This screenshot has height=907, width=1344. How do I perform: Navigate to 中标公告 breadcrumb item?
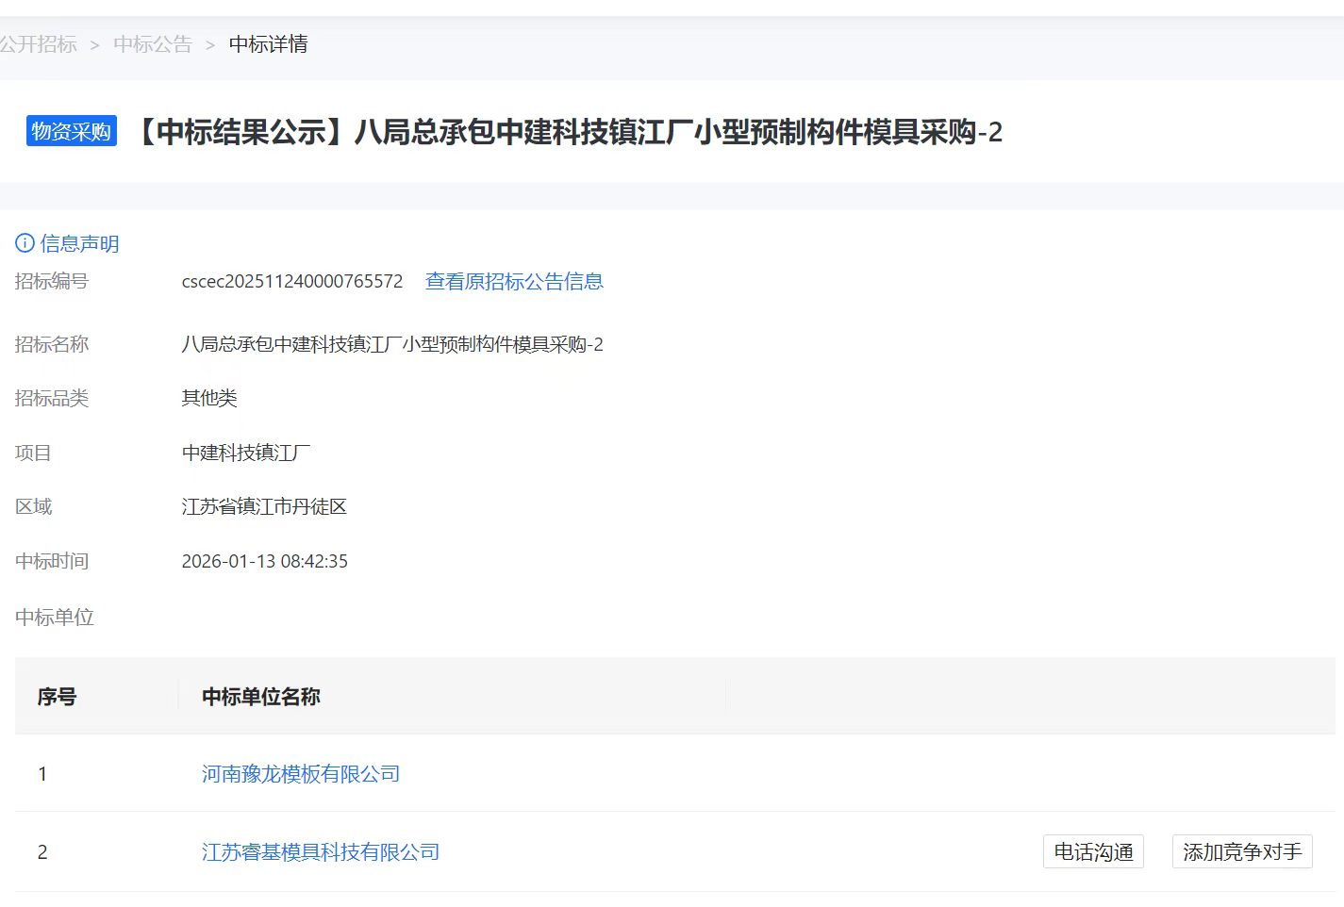coord(152,44)
